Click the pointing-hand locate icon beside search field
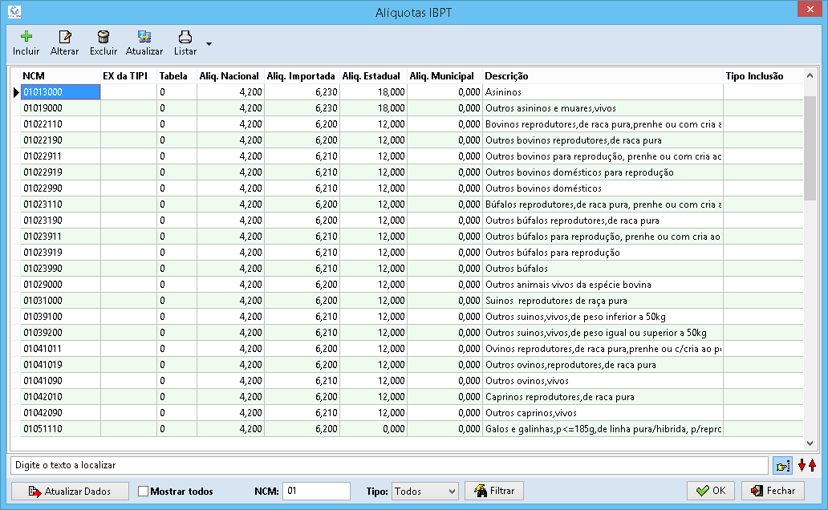828x510 pixels. (x=782, y=465)
